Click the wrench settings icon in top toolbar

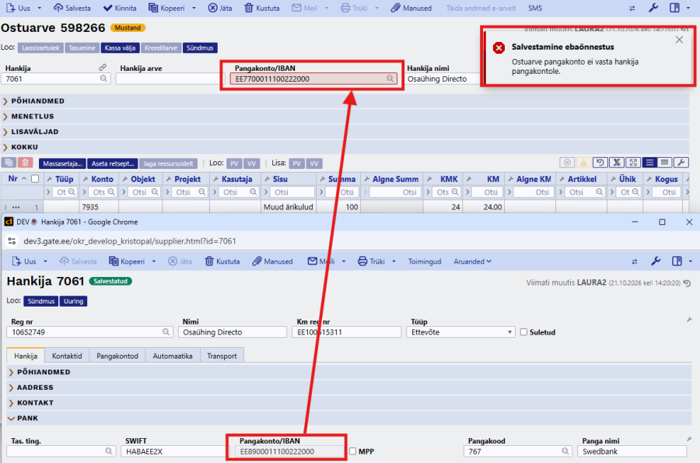[653, 8]
